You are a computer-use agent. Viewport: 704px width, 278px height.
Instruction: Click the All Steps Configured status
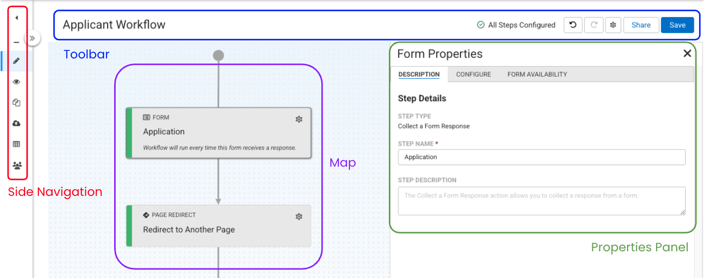pos(516,25)
